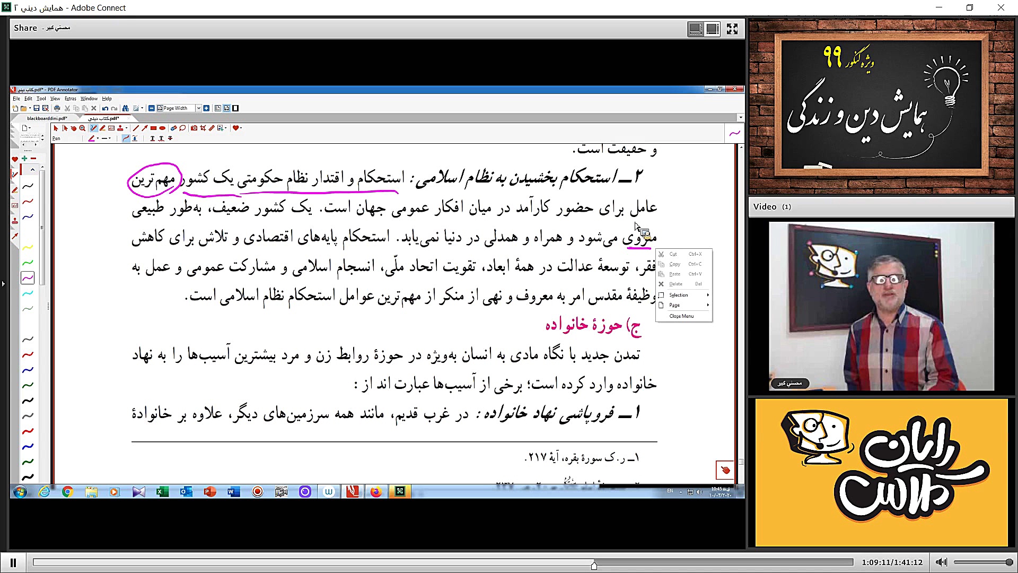Select the Ellipse drawing tool
Viewport: 1018px width, 573px height.
163,128
